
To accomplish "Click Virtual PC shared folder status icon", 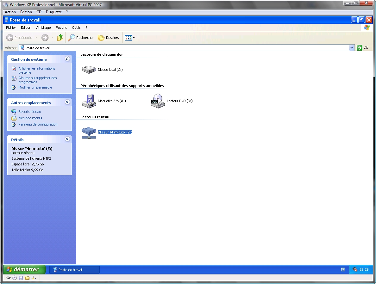I will [27, 278].
